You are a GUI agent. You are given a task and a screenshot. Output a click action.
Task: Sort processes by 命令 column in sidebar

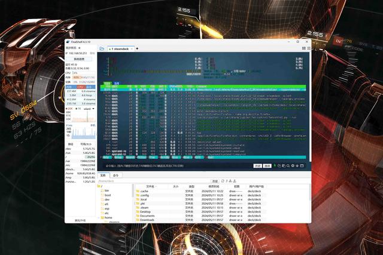(90, 87)
